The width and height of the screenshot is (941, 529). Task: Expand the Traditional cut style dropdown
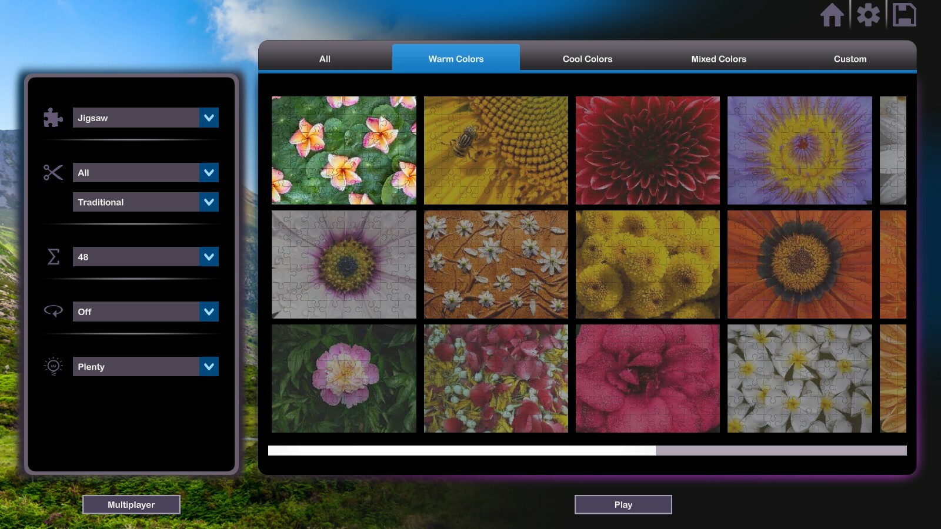[x=145, y=202]
